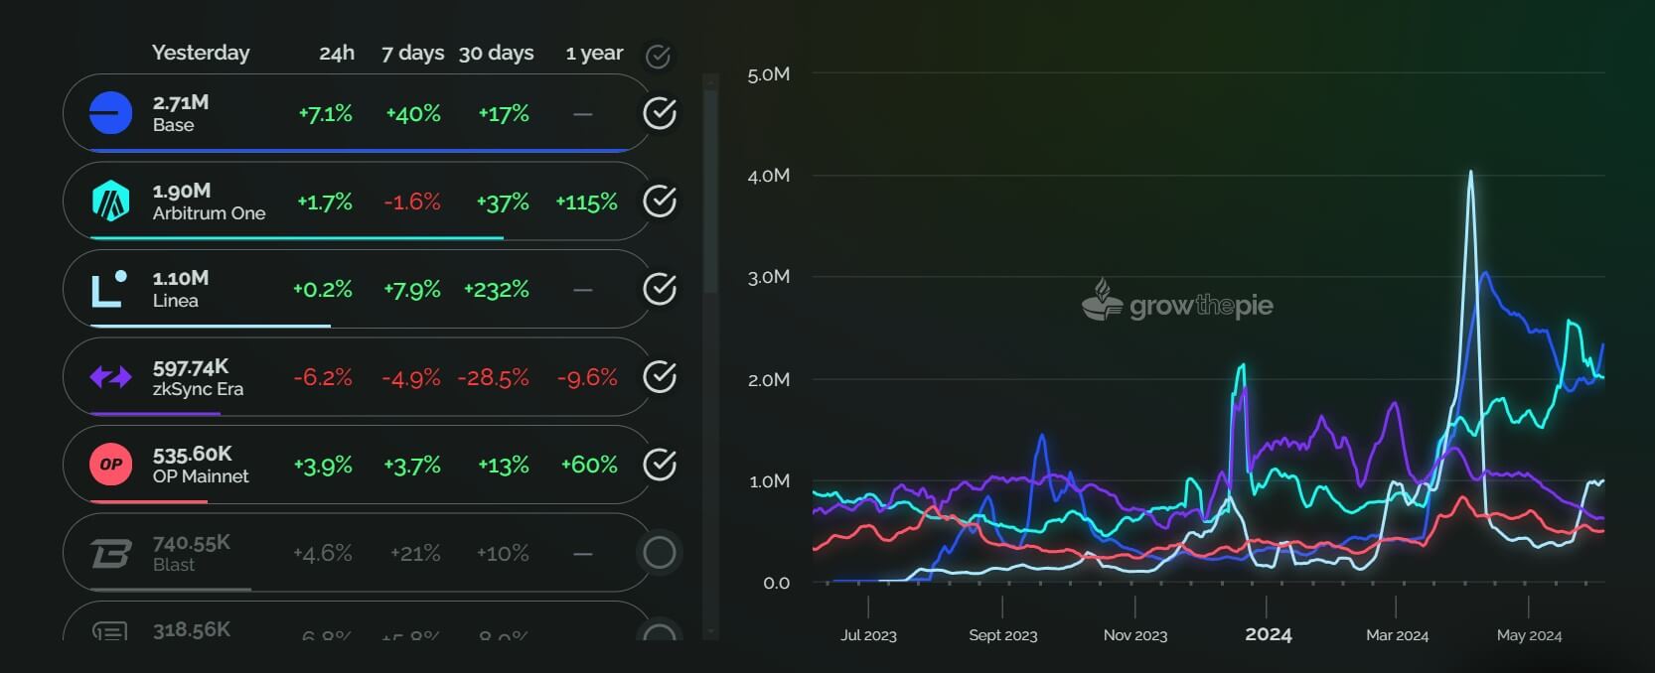Click zkSync Era's -6.2% 24h change

[x=323, y=378]
